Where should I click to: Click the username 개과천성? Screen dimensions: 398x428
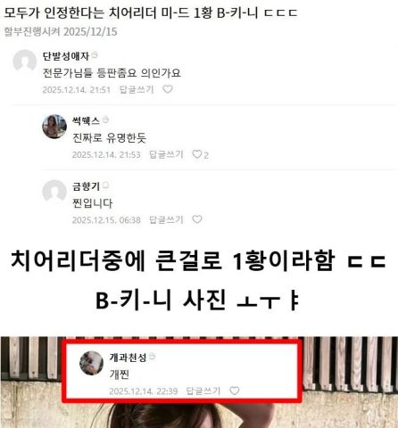coord(128,357)
